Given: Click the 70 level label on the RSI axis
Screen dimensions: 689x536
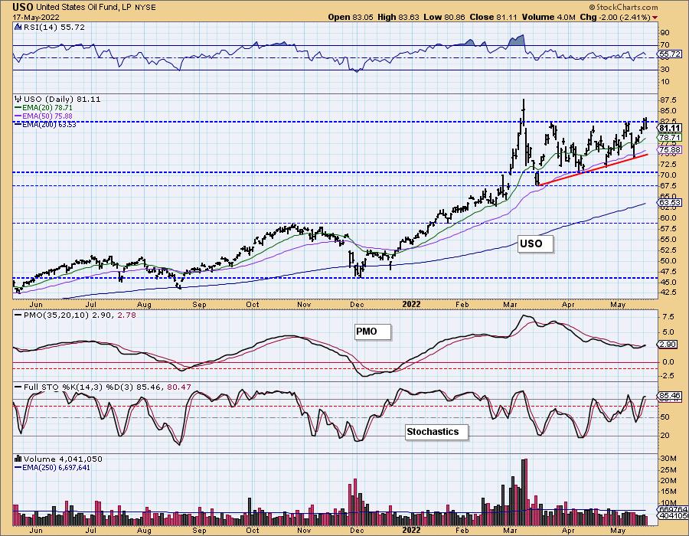Looking at the screenshot, I should [665, 45].
